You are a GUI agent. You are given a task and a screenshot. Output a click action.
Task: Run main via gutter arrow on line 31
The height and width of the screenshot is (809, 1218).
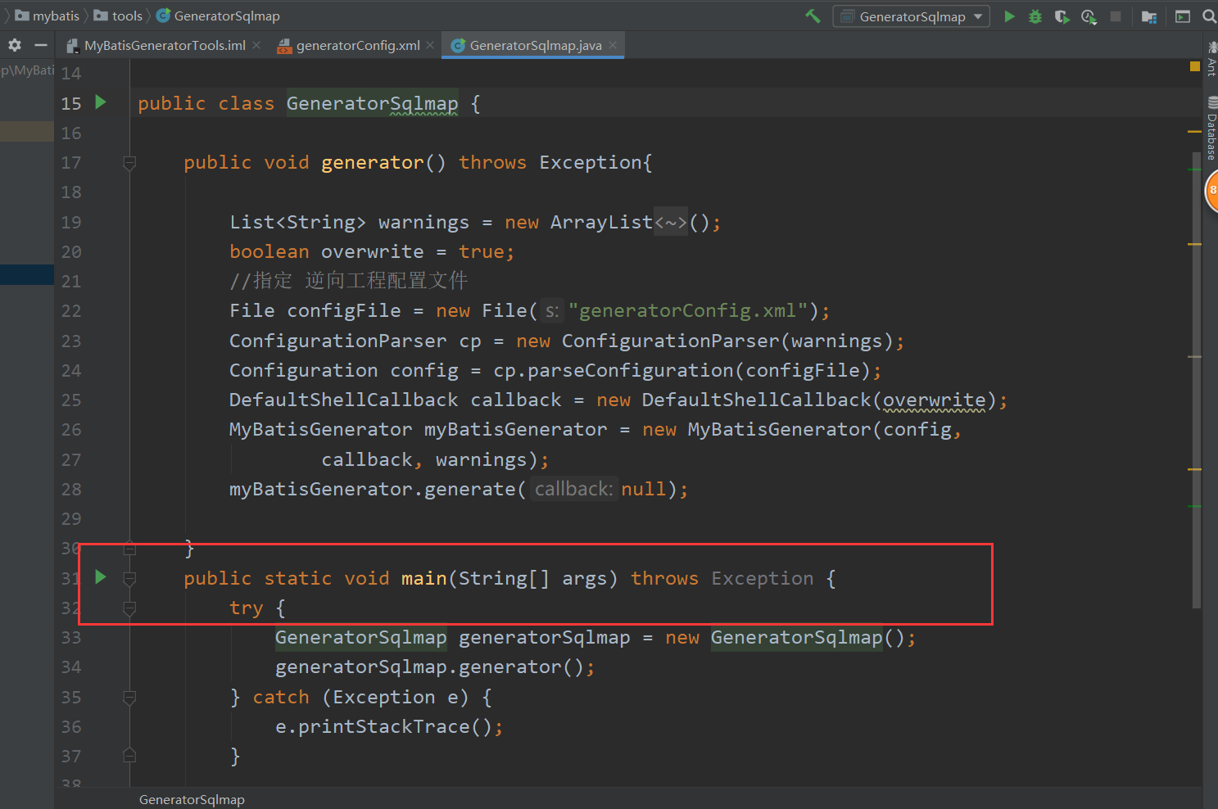pos(101,577)
